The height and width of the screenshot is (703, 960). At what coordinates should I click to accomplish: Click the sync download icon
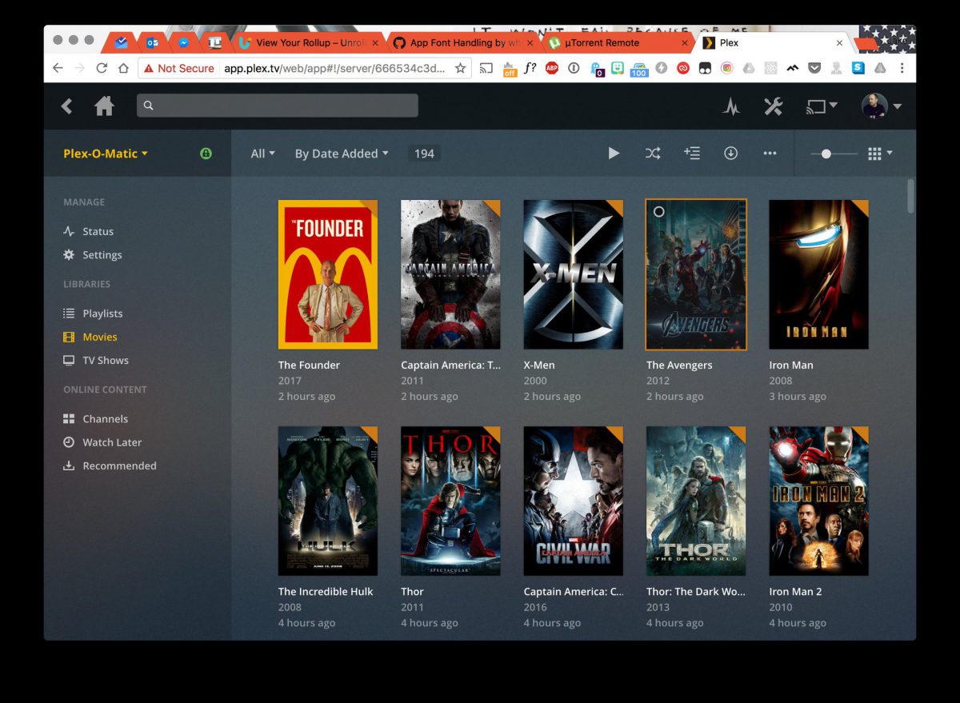[730, 153]
